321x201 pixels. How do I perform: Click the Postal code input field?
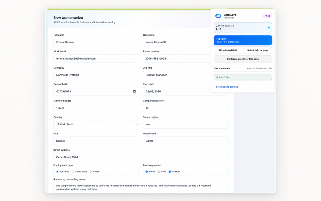pyautogui.click(x=186, y=141)
